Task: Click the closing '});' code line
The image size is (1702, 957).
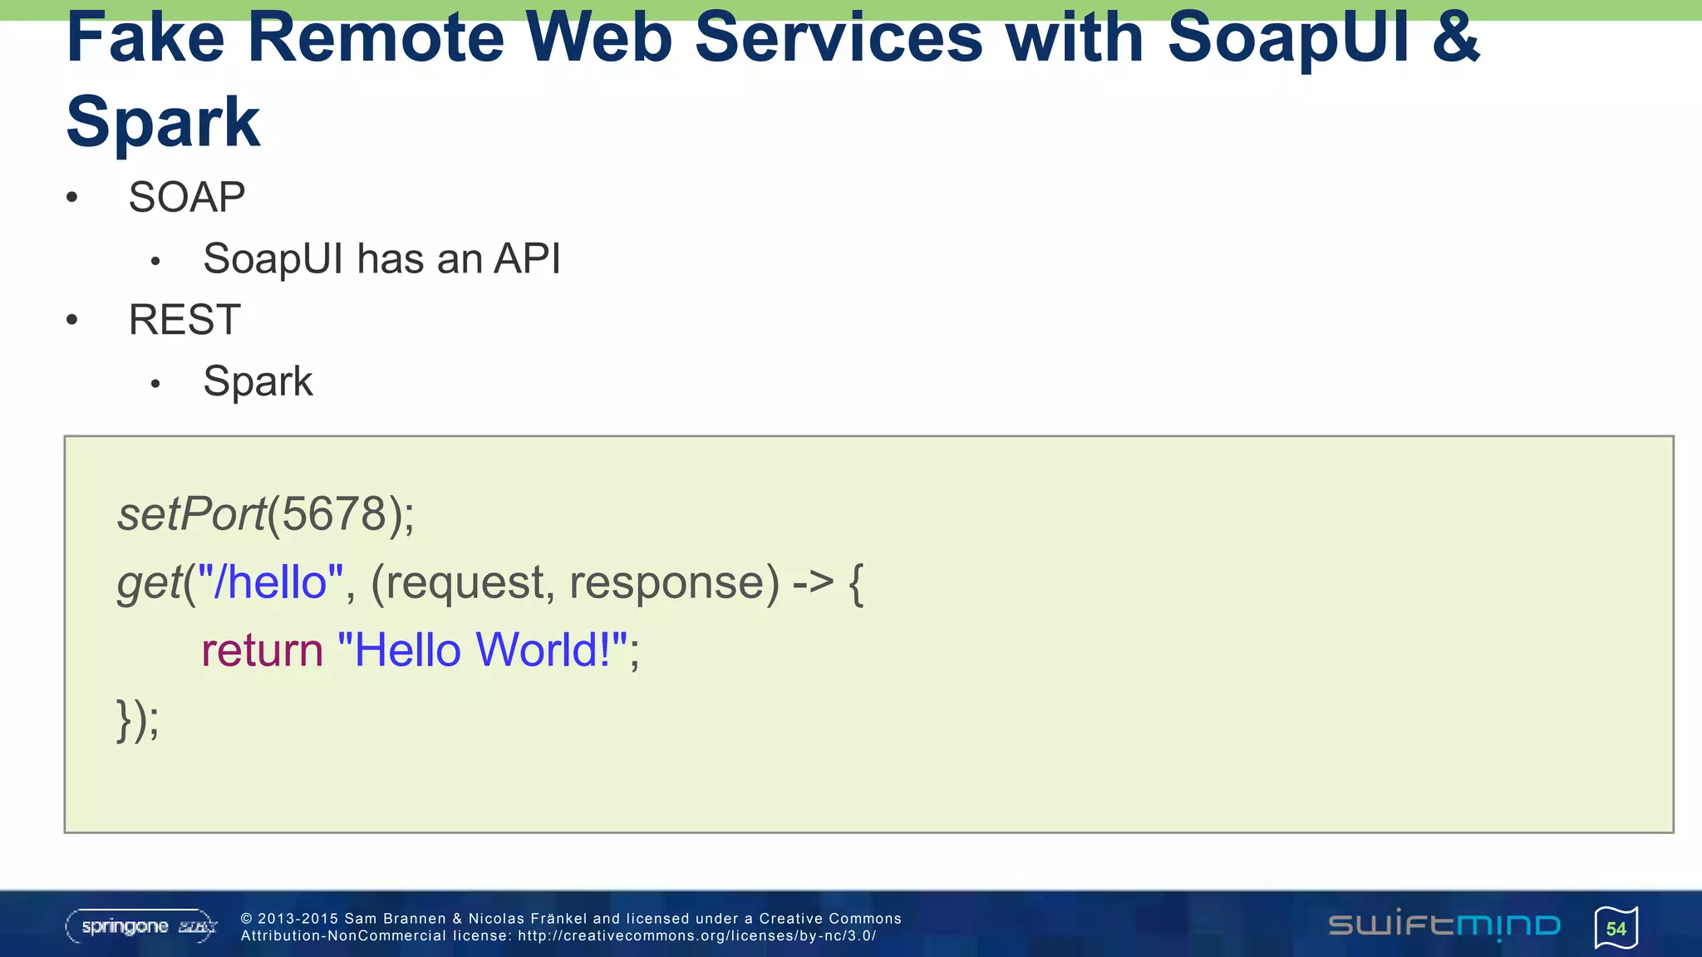Action: 138,719
